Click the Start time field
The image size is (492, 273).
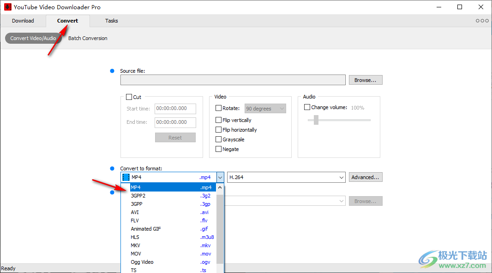click(x=175, y=109)
